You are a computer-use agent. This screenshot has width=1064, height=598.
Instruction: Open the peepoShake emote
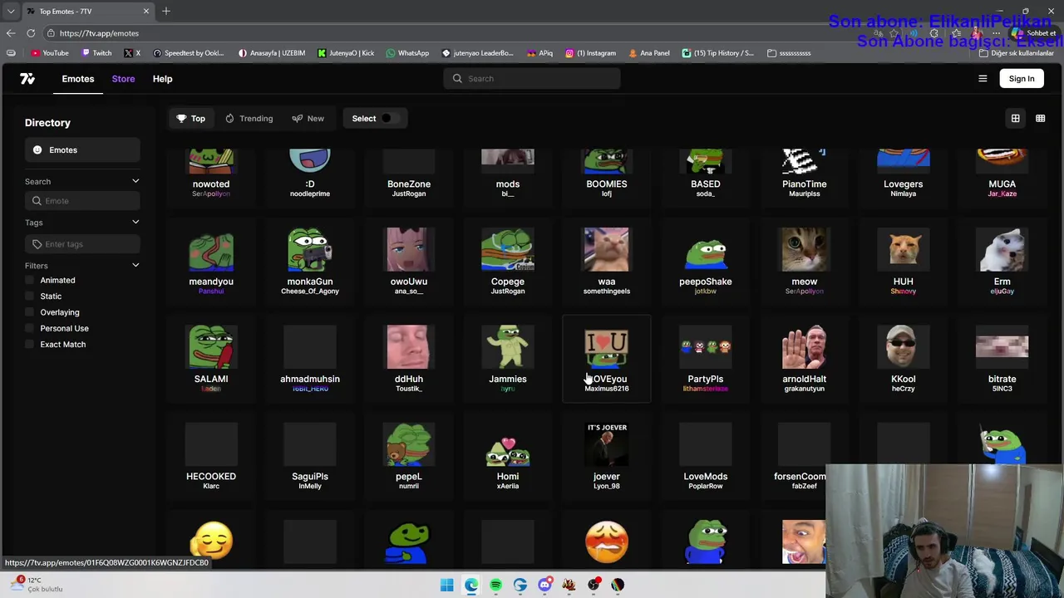(x=706, y=262)
